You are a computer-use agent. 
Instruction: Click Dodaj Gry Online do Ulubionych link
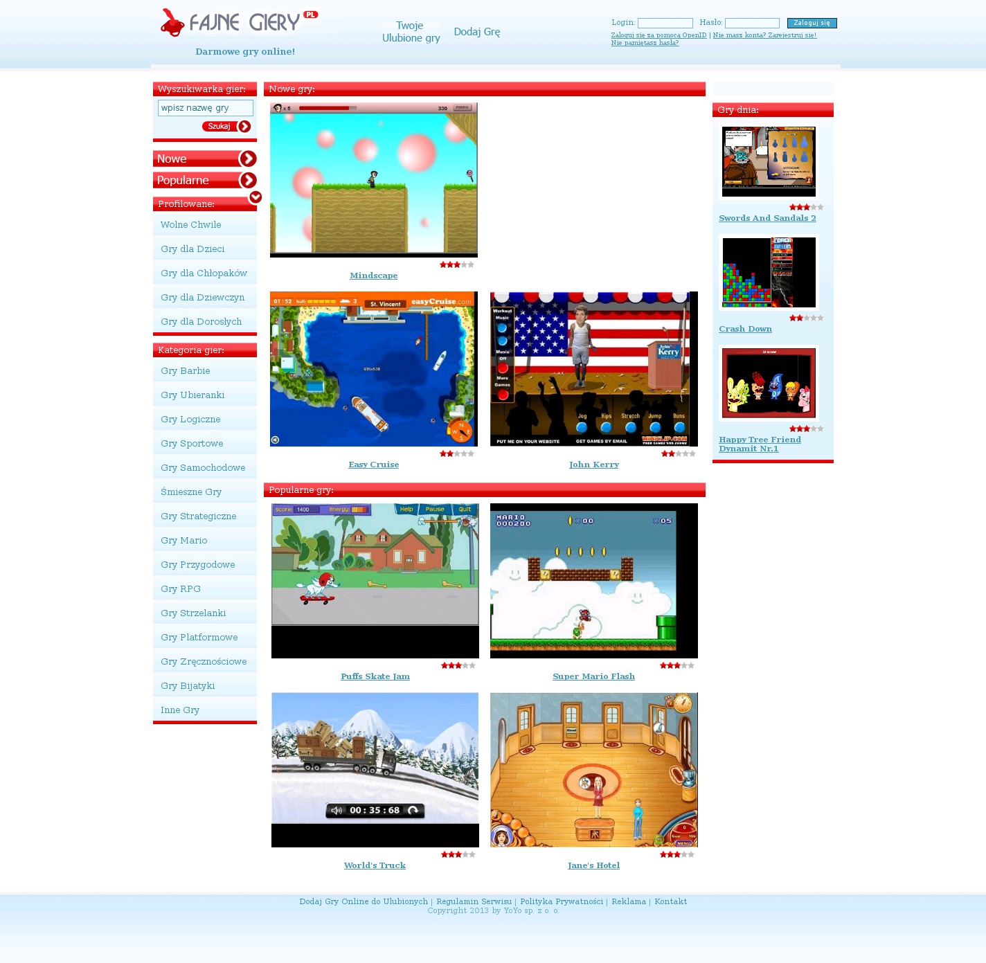[x=364, y=901]
